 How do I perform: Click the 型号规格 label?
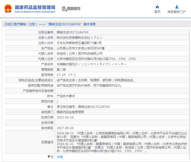[x=47, y=75]
